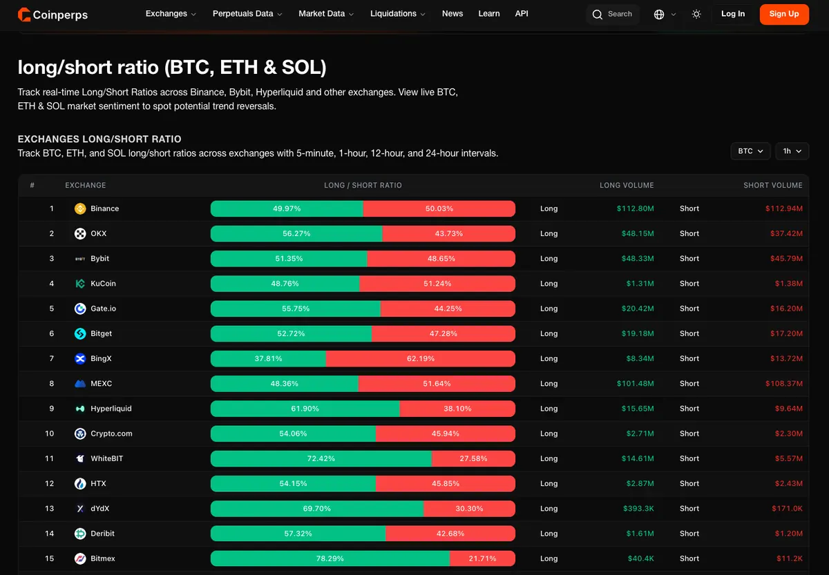Viewport: 829px width, 575px height.
Task: Click the OKX exchange icon
Action: [x=80, y=233]
